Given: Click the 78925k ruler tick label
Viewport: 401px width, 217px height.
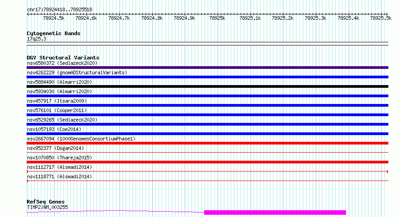Looking at the screenshot, I should (217, 18).
